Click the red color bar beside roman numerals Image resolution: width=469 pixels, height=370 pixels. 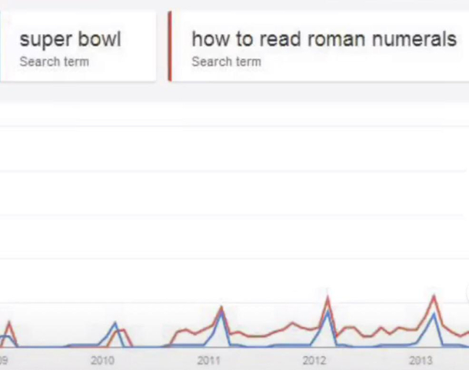170,46
